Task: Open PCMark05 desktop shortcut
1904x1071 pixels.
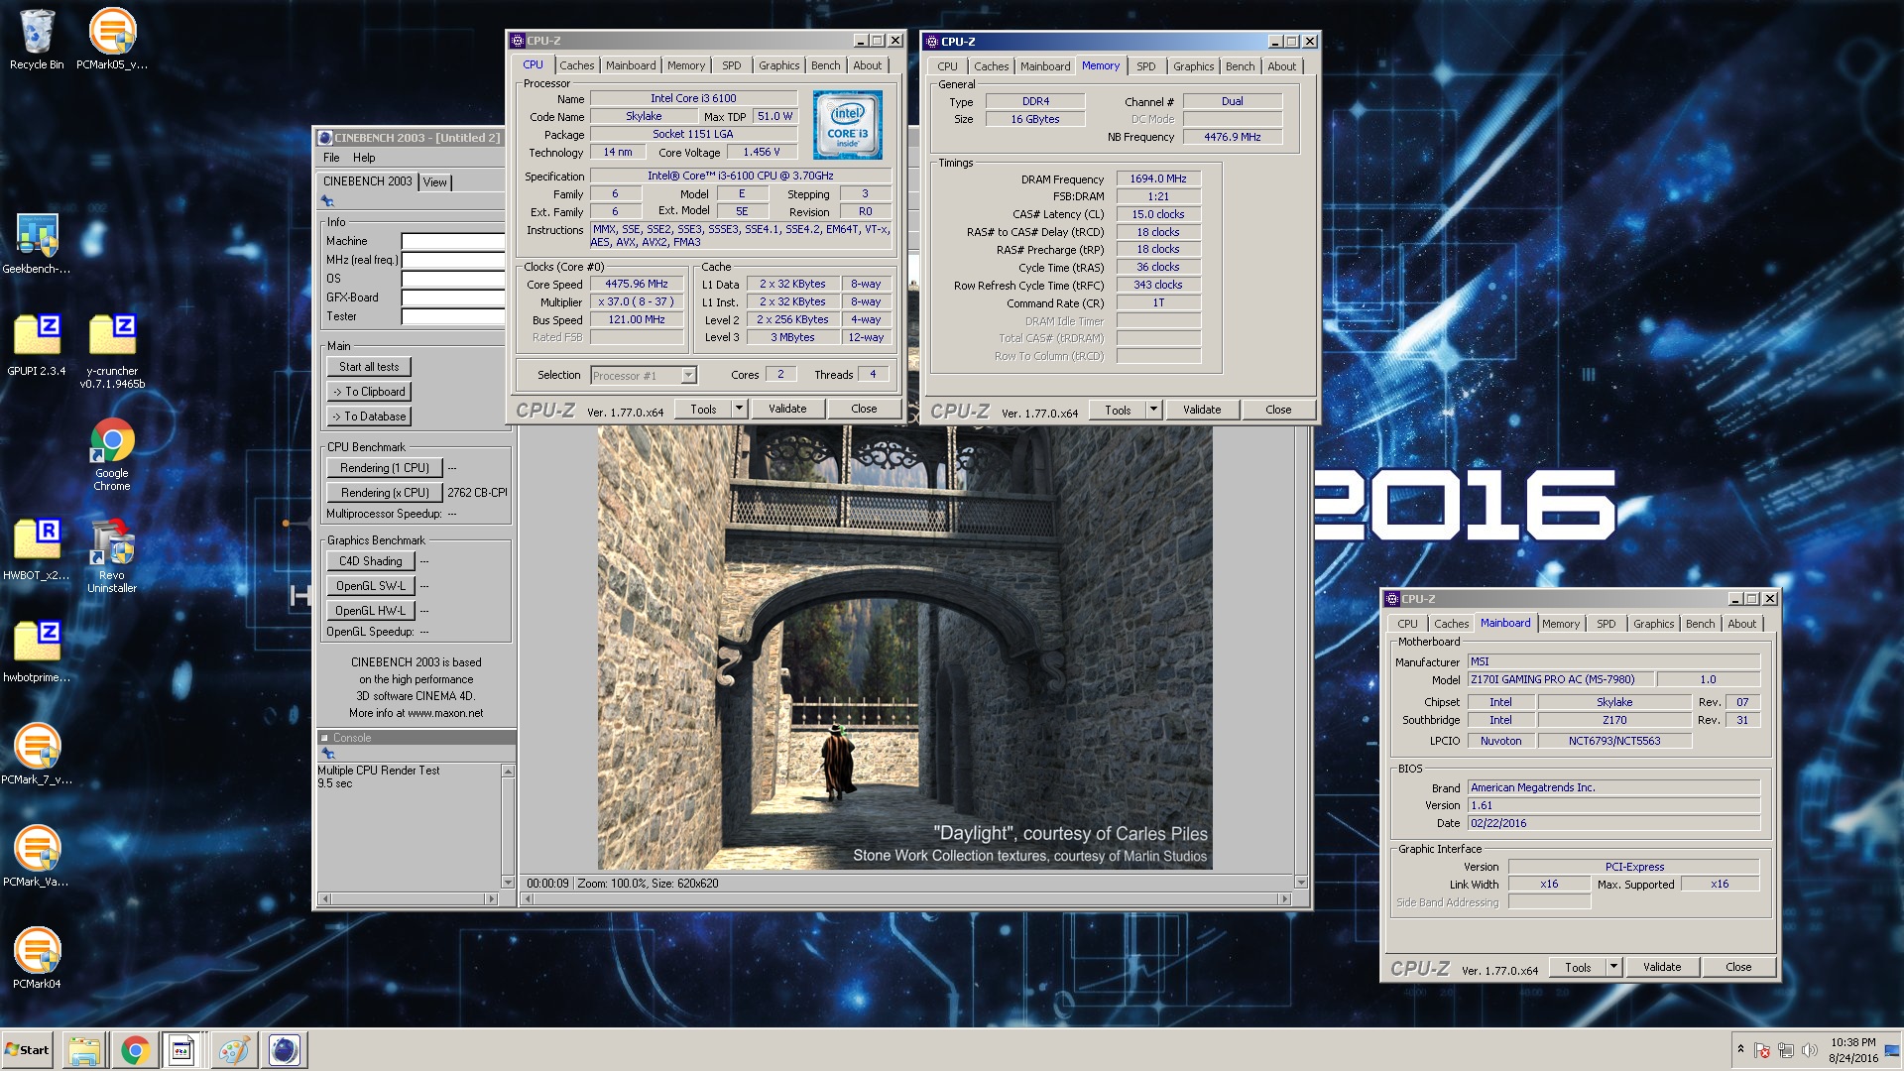Action: point(112,40)
